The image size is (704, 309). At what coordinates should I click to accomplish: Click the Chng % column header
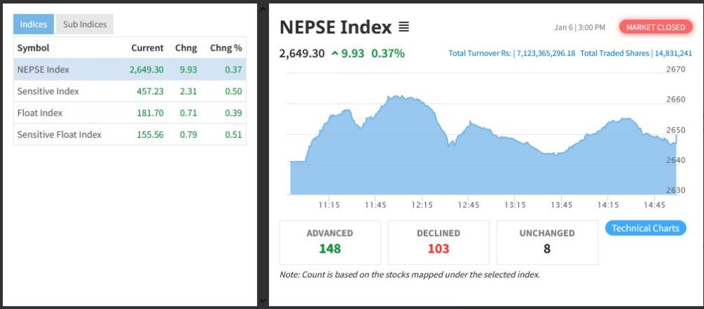[225, 48]
